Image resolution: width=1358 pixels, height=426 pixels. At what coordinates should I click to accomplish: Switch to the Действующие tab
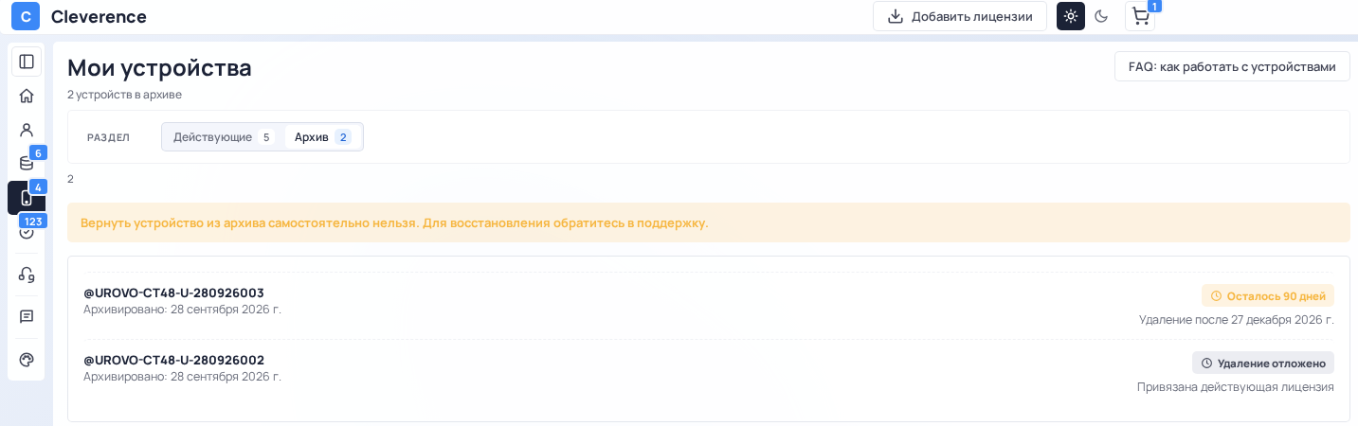(224, 137)
